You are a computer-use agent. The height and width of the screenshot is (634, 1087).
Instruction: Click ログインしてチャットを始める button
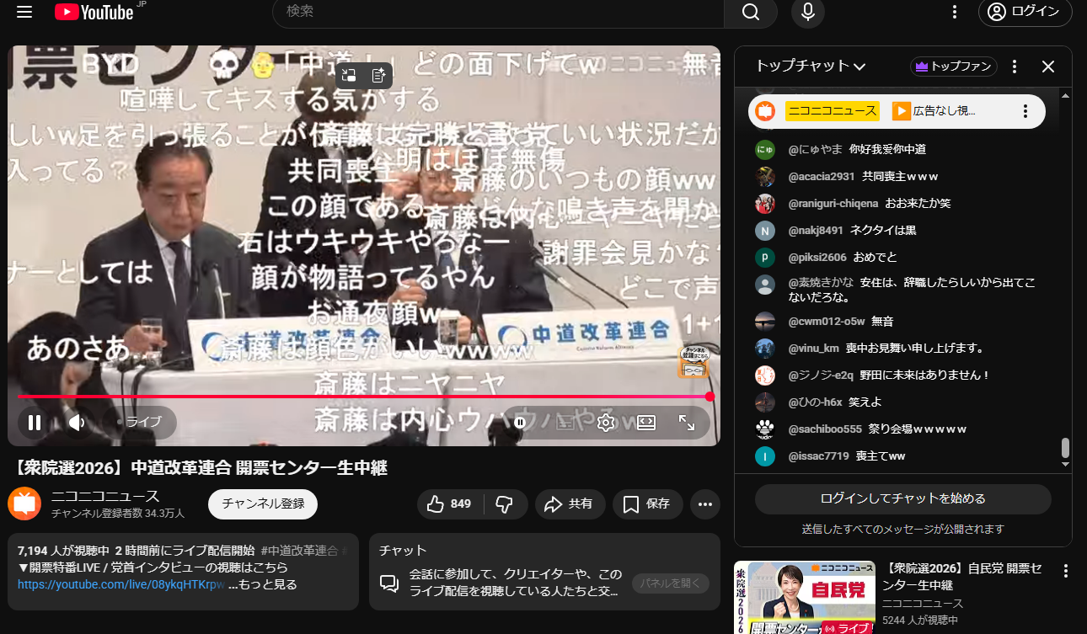coord(902,498)
